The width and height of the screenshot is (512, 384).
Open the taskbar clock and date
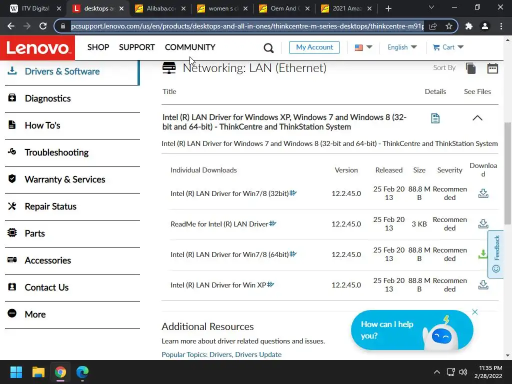pyautogui.click(x=488, y=372)
